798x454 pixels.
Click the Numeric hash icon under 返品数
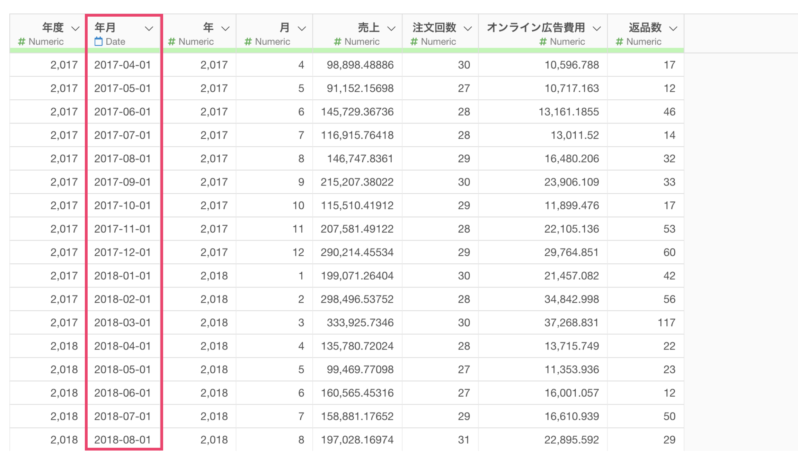(x=619, y=42)
